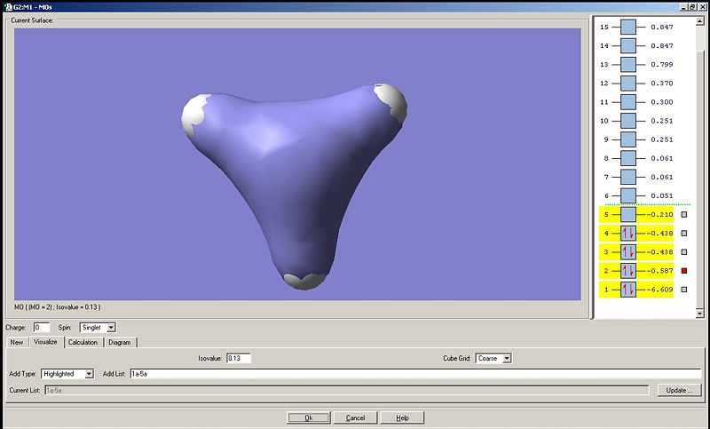Click the orbital 9 energy level box

click(x=628, y=139)
